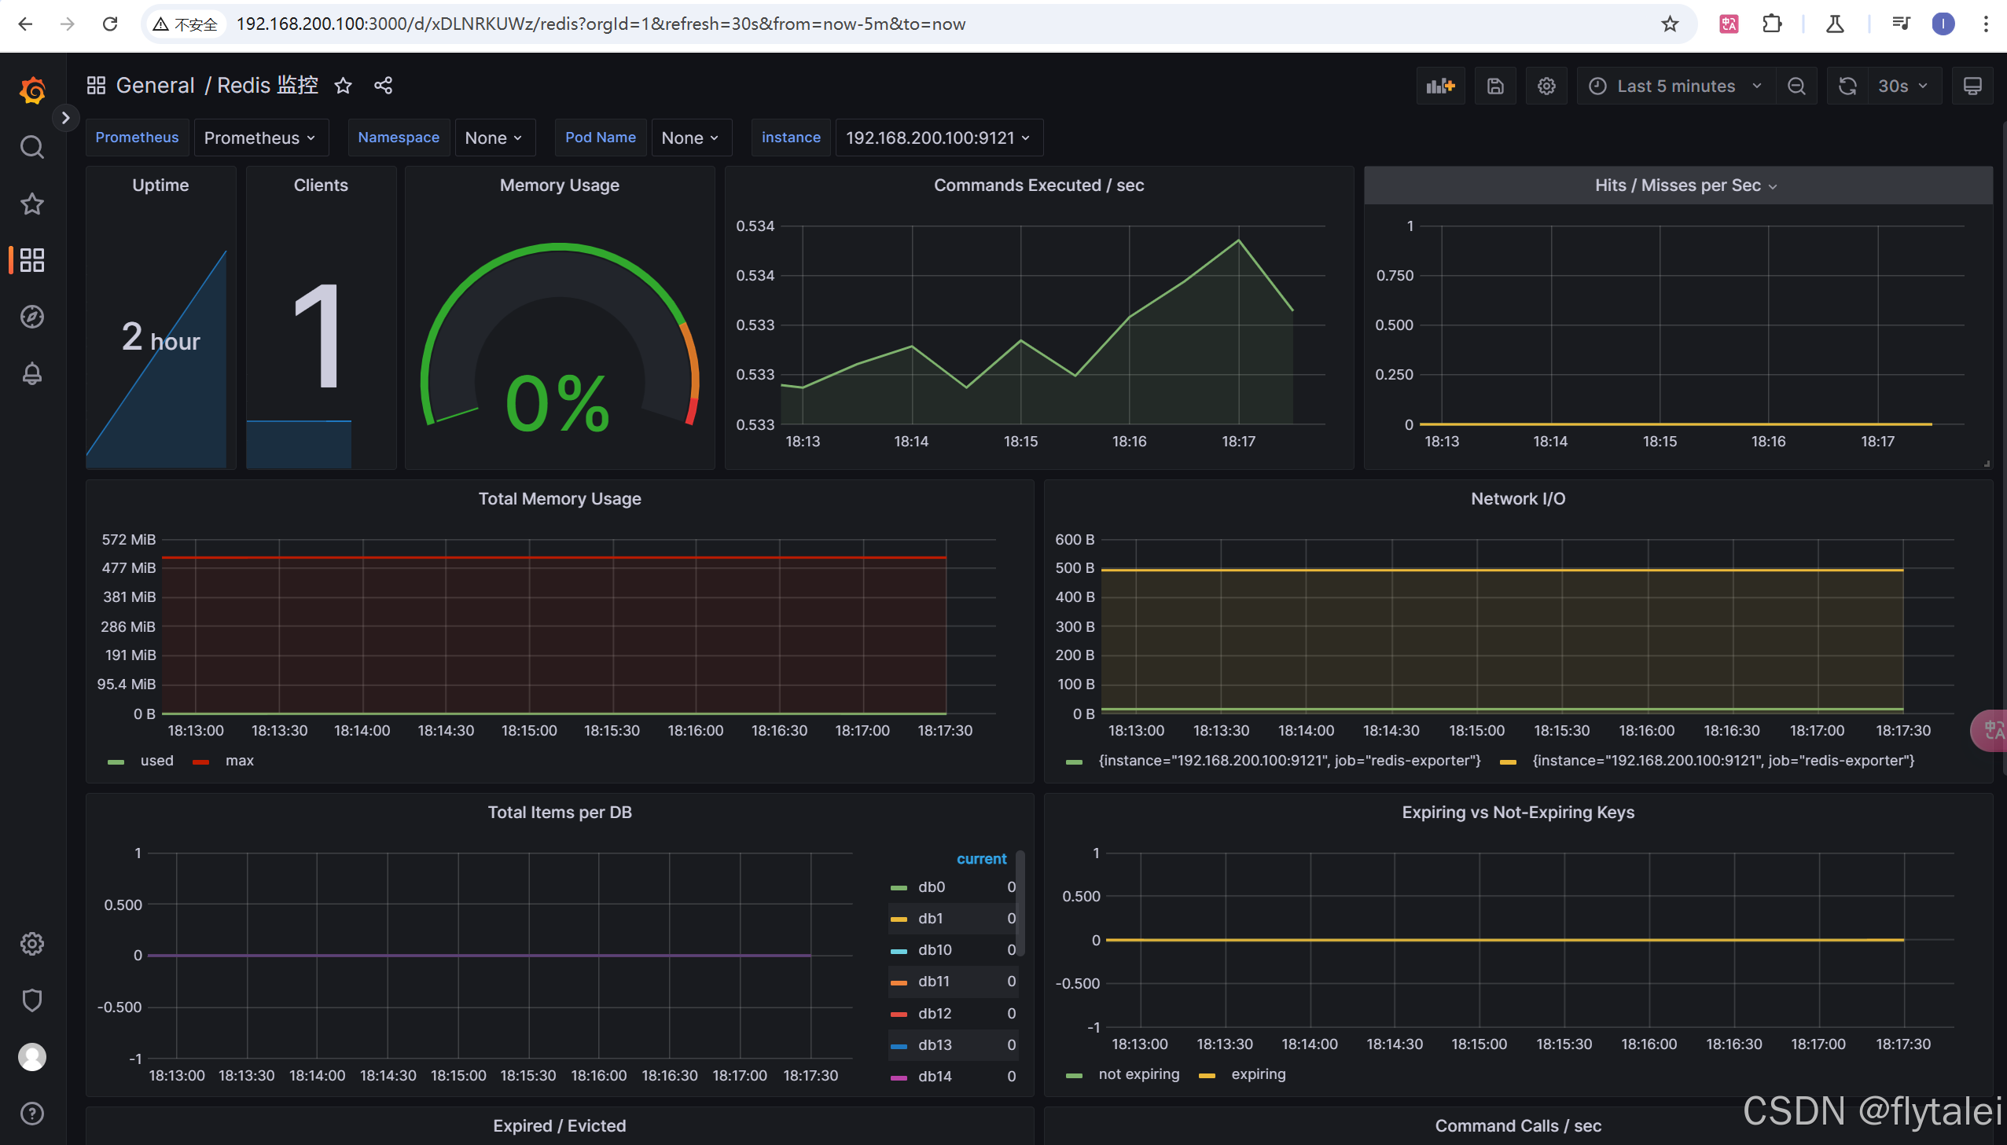Click the zoom out time range icon
Screen dimensions: 2007x1145
point(1796,86)
